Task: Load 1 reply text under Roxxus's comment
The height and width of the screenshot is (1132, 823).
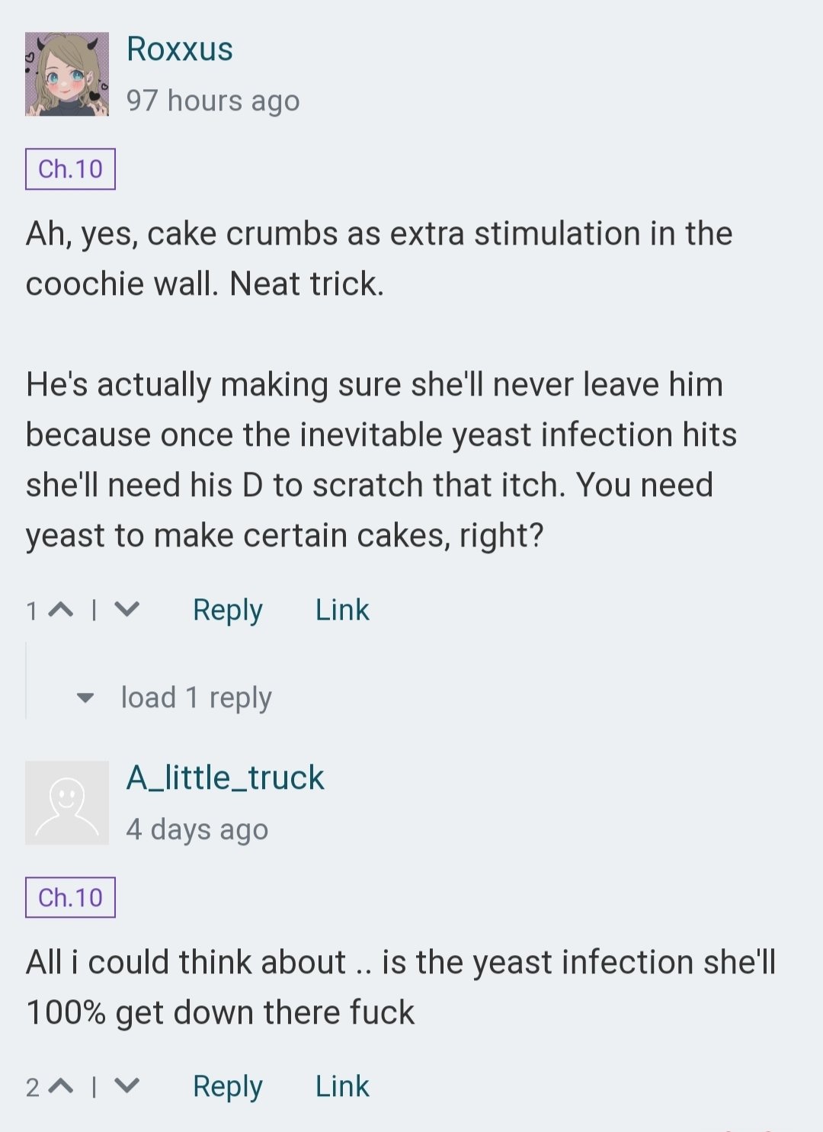Action: point(196,697)
